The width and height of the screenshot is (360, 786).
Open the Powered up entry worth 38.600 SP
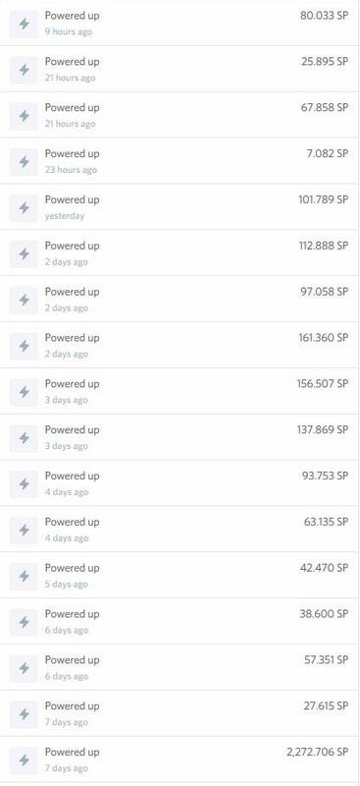coord(180,622)
